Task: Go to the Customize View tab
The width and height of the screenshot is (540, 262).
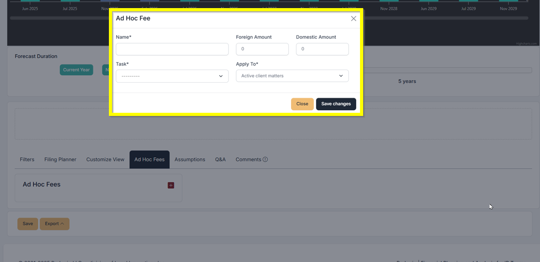Action: pyautogui.click(x=105, y=160)
